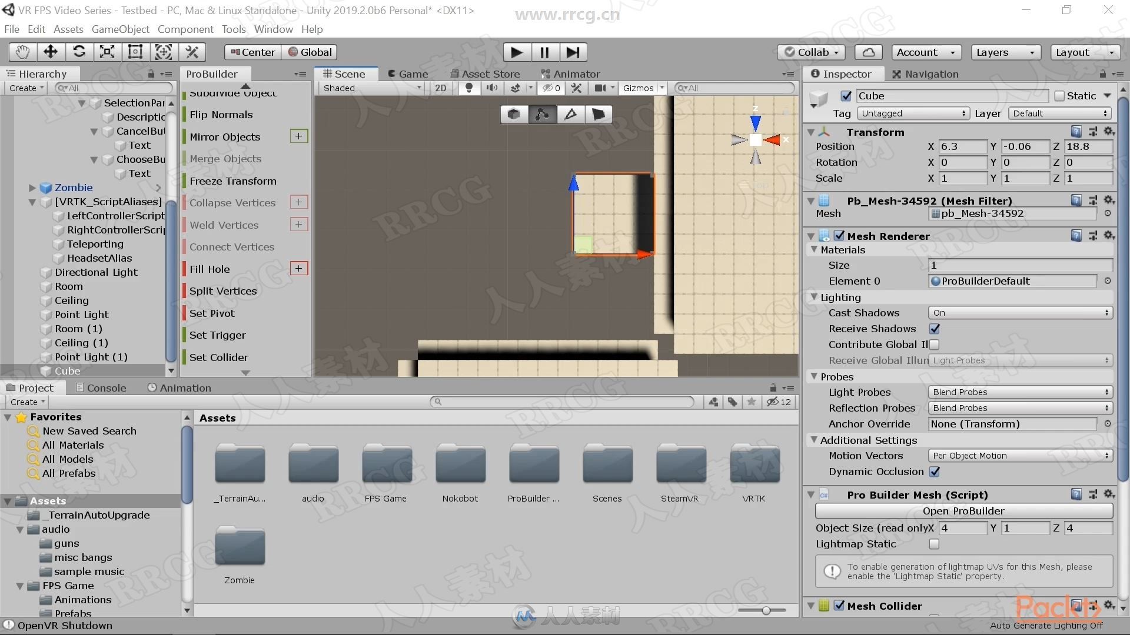Open Component menu

pos(185,29)
